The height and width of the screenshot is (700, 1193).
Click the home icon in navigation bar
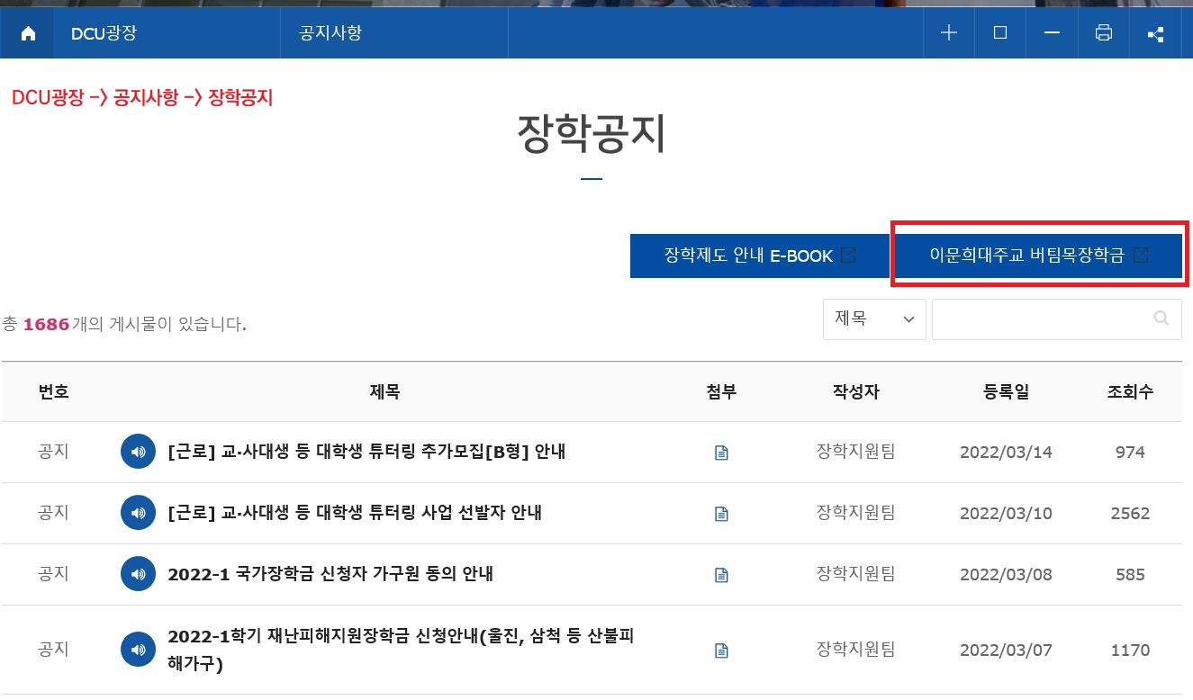click(28, 34)
